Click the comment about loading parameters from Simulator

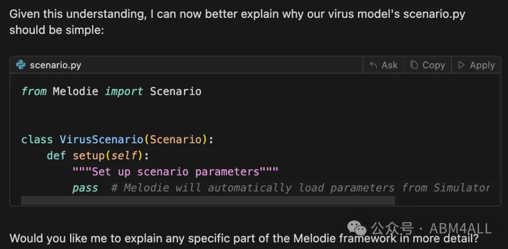(x=300, y=188)
